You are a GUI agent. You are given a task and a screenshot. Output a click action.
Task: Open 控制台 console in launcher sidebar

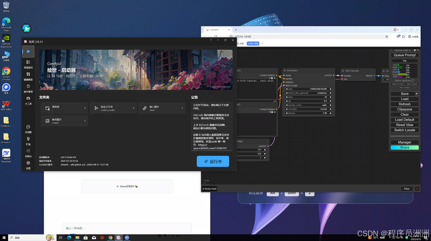tap(28, 153)
